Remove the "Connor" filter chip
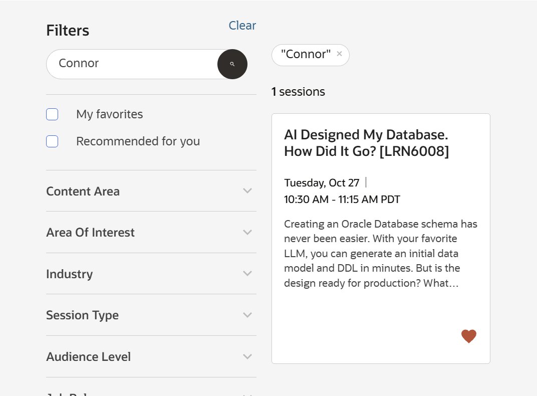The width and height of the screenshot is (537, 396). click(340, 54)
